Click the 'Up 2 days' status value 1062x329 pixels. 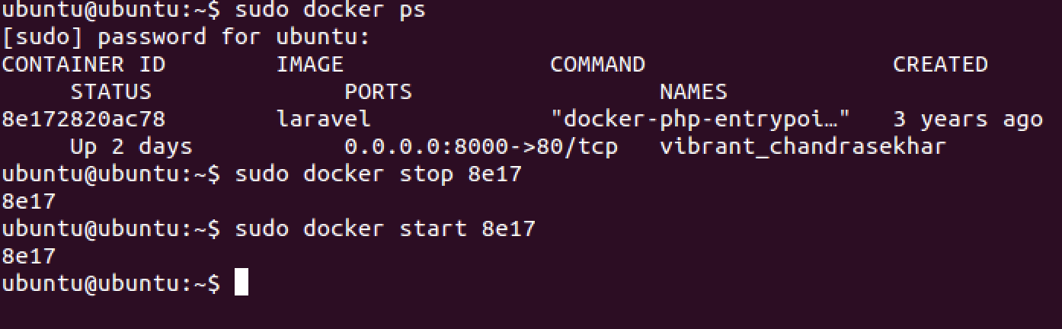[131, 146]
